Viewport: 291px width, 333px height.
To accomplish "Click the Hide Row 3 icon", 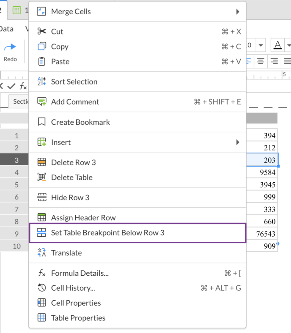I will pyautogui.click(x=41, y=197).
